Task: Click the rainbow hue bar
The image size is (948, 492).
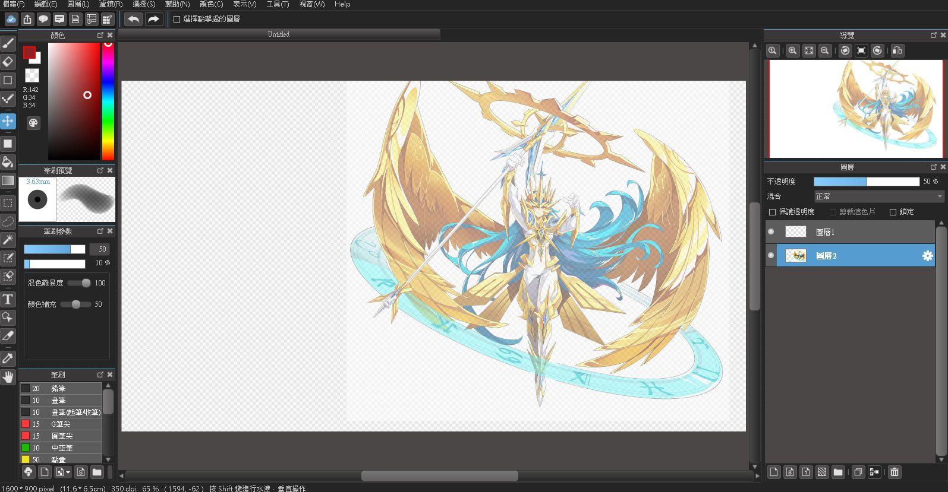Action: (x=108, y=101)
